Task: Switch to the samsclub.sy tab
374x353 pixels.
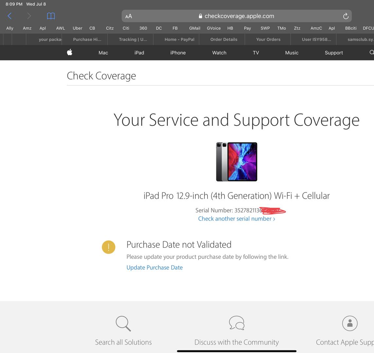Action: point(355,39)
